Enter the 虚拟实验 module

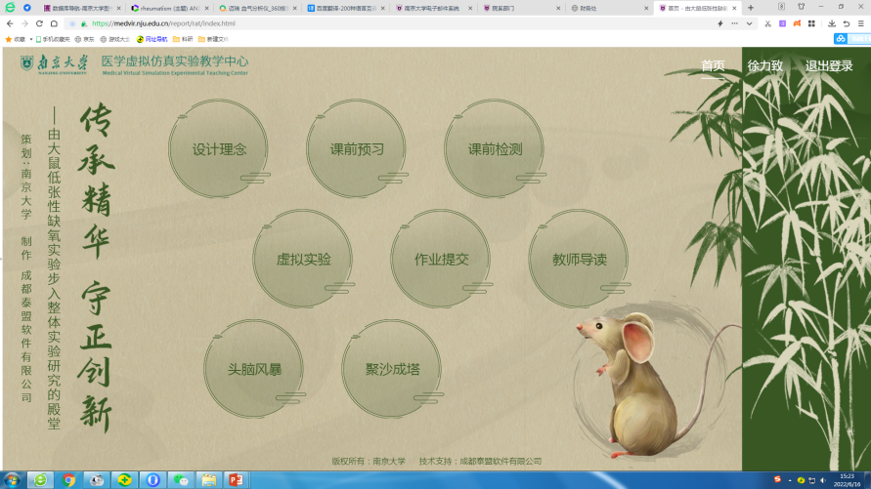click(x=303, y=260)
